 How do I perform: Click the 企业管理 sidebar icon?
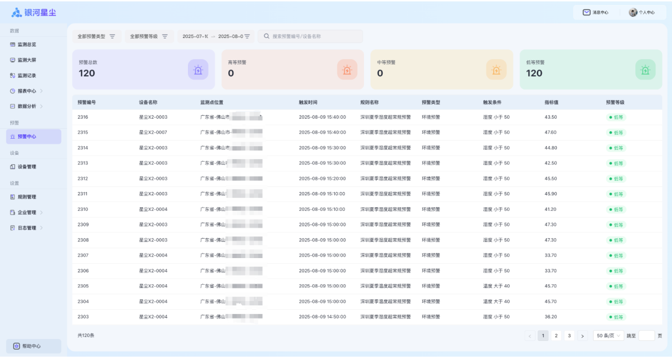(12, 213)
